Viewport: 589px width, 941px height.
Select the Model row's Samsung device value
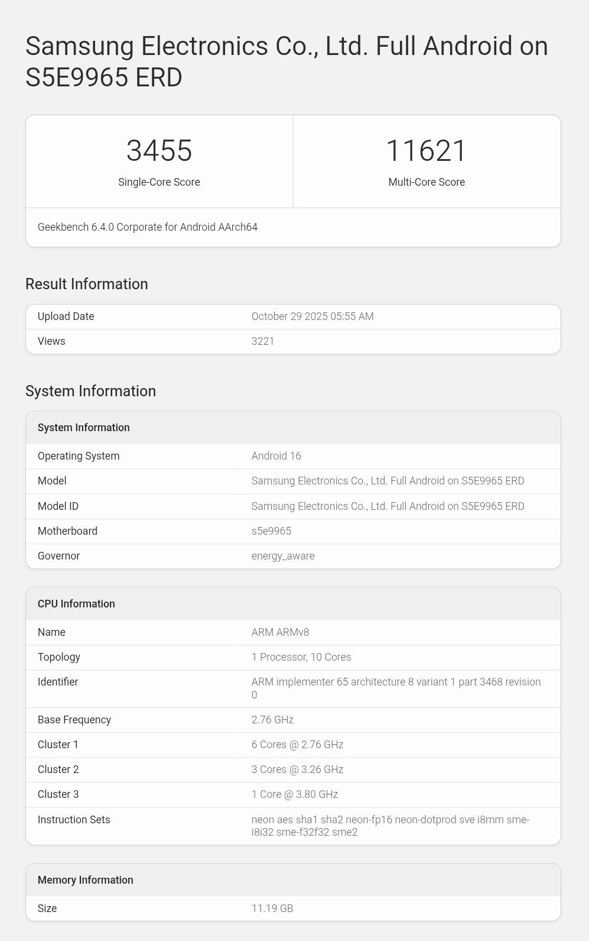click(388, 481)
